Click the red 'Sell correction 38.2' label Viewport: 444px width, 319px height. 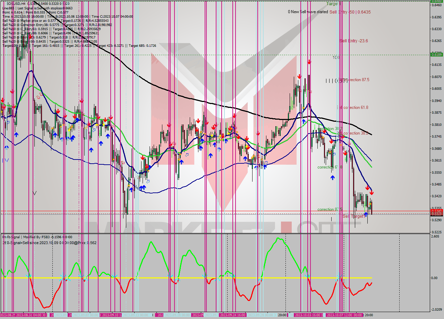point(352,133)
